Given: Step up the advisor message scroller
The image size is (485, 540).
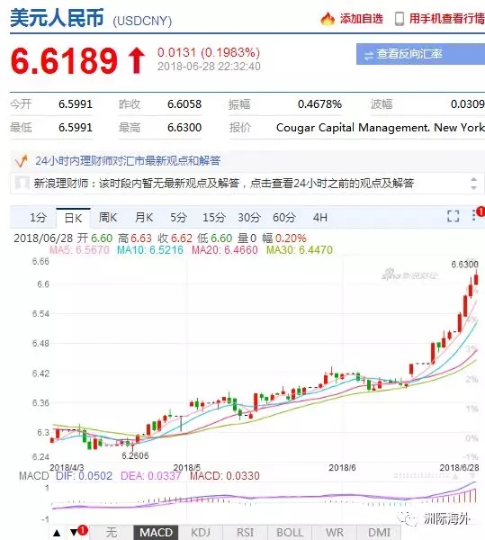Looking at the screenshot, I should 473,179.
